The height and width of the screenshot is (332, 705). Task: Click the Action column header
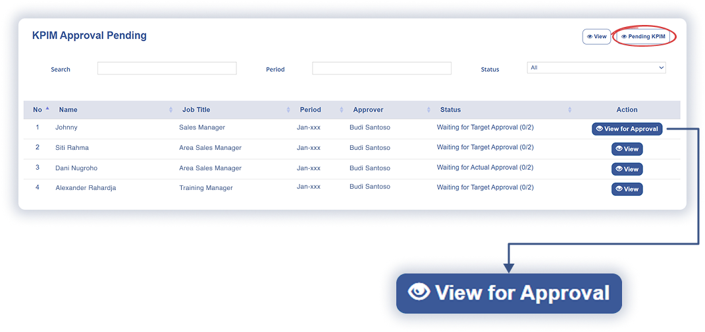[627, 110]
